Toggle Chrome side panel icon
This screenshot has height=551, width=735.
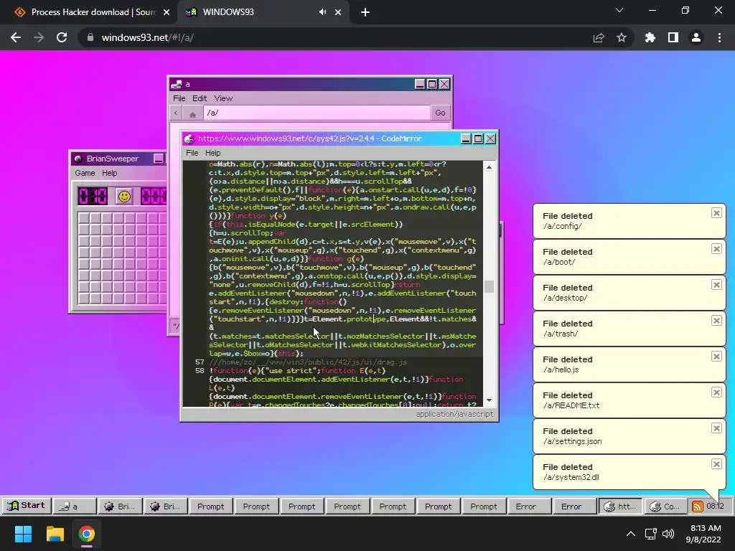673,37
